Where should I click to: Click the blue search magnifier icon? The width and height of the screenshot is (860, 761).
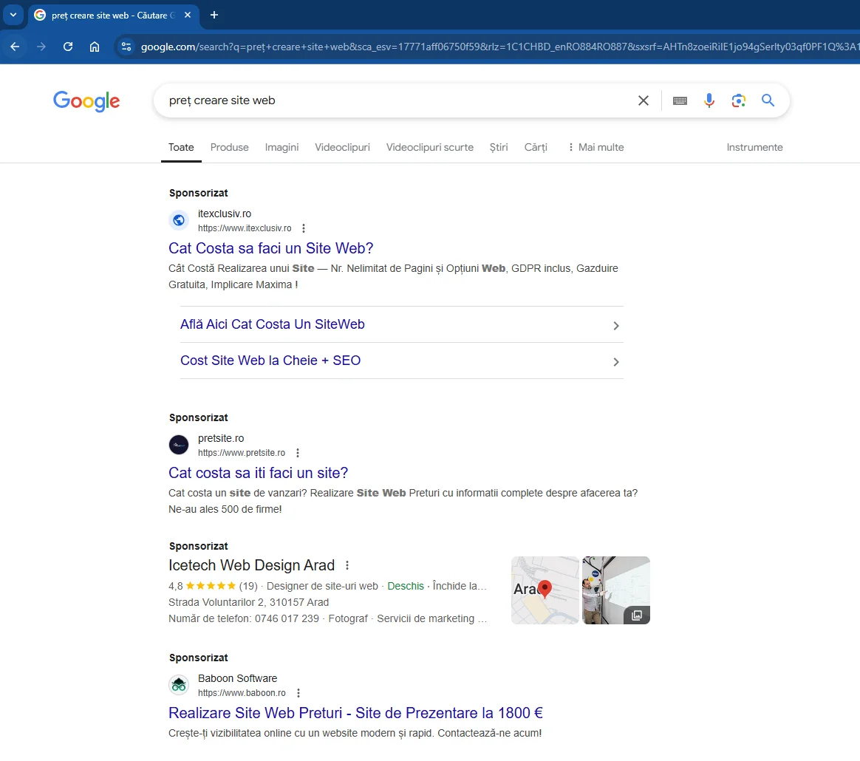point(768,100)
